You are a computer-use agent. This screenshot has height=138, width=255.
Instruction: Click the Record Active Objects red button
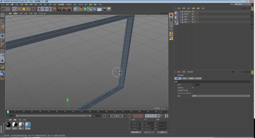[134, 116]
